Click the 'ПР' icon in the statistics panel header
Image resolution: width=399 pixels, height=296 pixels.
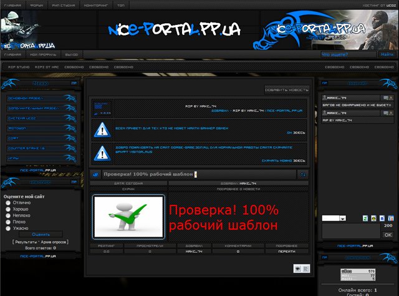click(325, 257)
